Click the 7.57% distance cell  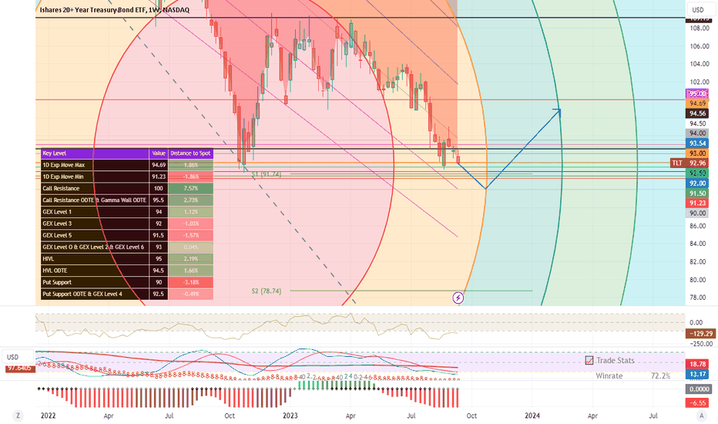(190, 188)
